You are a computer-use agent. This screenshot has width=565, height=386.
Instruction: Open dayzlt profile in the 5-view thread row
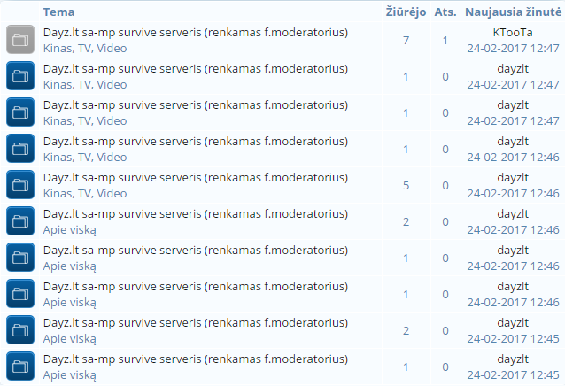tap(513, 178)
